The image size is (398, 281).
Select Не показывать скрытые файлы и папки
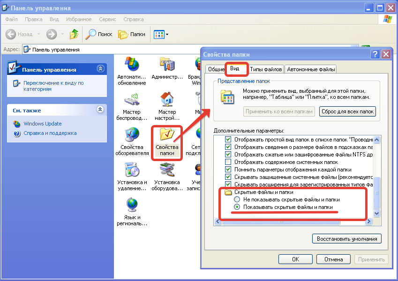point(237,199)
